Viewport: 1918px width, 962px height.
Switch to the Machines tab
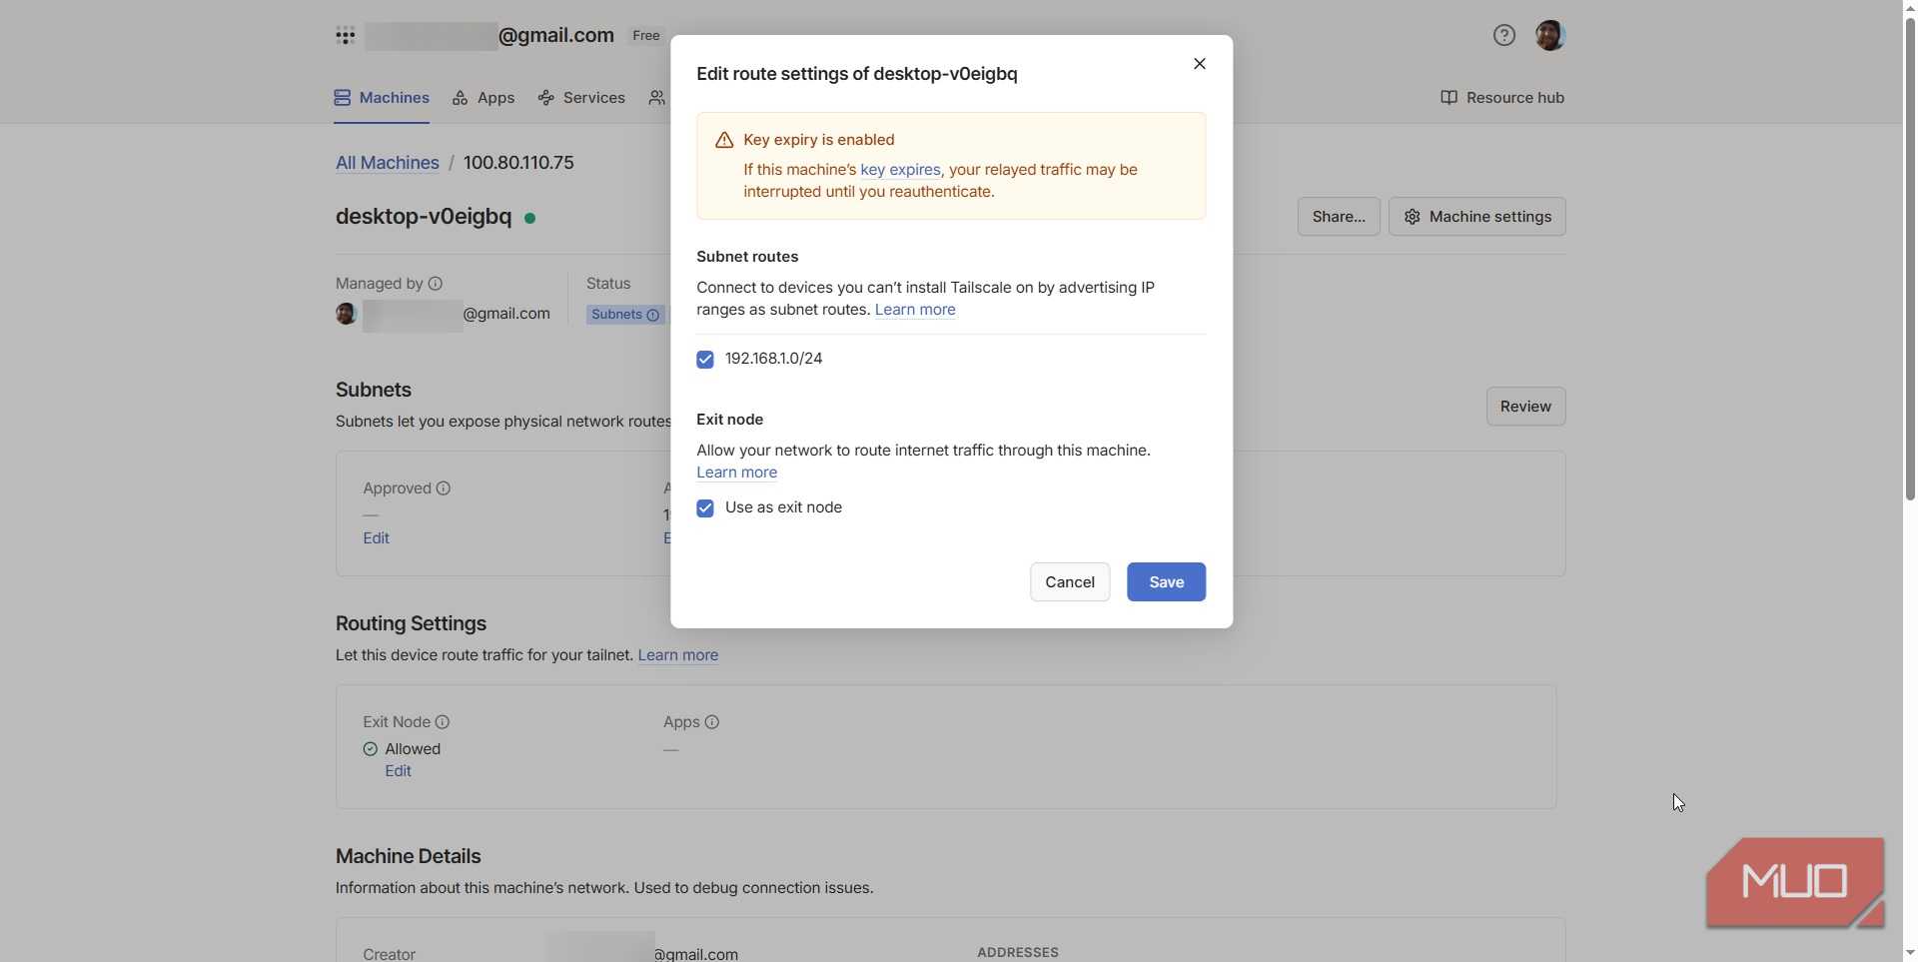pos(382,98)
